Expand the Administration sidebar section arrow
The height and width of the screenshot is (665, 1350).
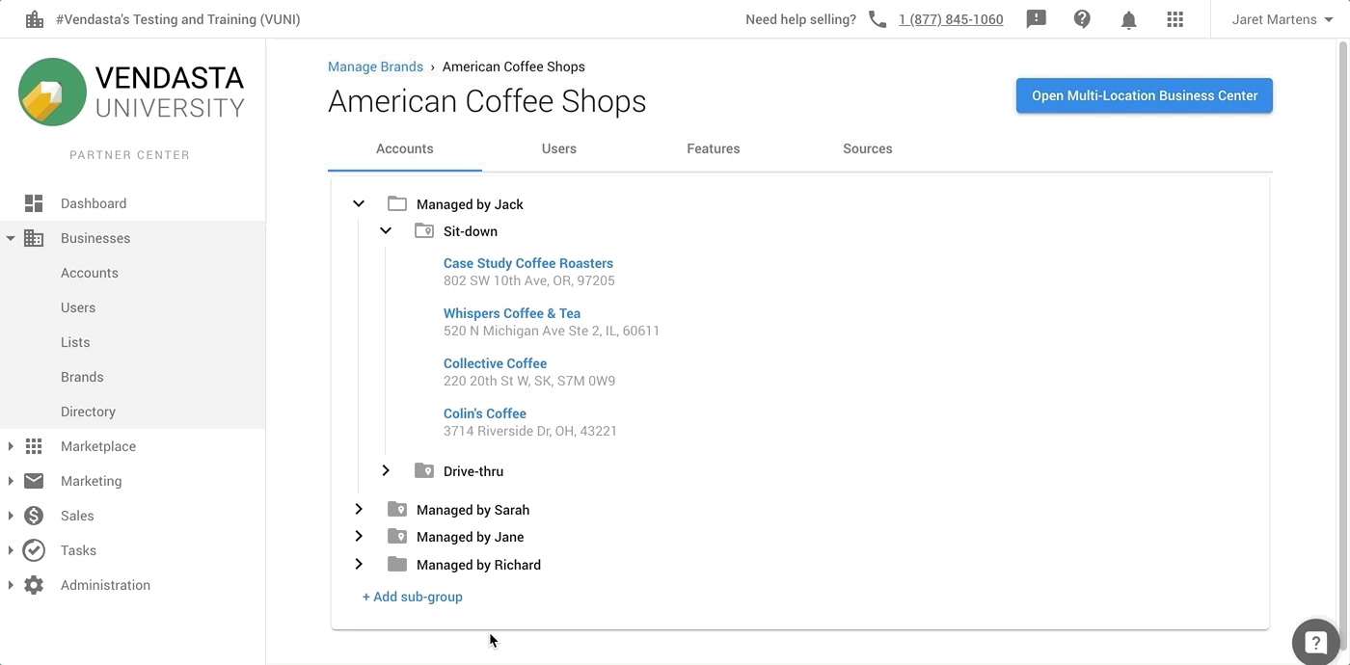tap(11, 585)
